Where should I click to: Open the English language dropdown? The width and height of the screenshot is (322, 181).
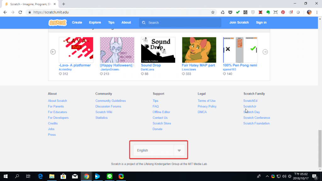(x=159, y=151)
